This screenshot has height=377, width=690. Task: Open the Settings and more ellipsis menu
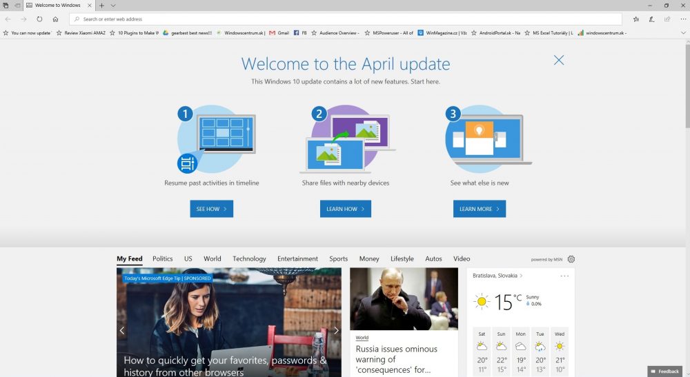[683, 19]
